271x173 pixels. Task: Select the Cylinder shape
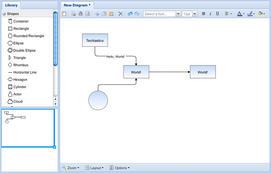17,87
